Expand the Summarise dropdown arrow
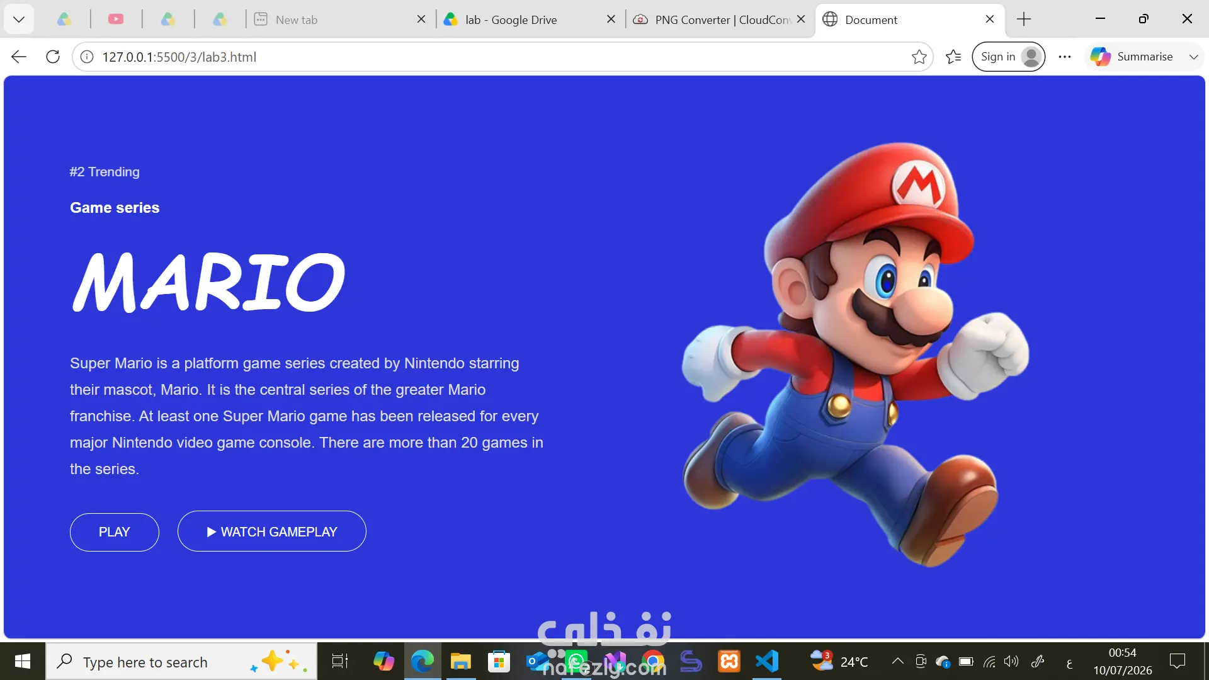Viewport: 1209px width, 680px height. (x=1193, y=57)
